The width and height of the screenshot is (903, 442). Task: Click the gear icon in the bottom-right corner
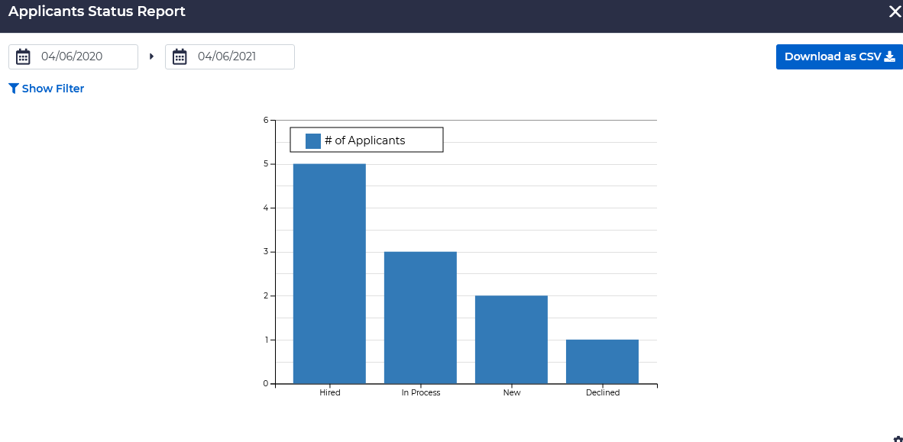(x=898, y=439)
